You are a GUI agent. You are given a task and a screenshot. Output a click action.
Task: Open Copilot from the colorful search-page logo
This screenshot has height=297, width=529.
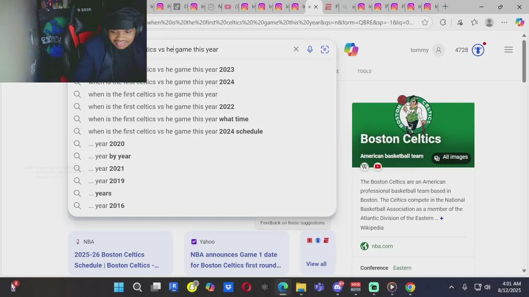pos(351,49)
